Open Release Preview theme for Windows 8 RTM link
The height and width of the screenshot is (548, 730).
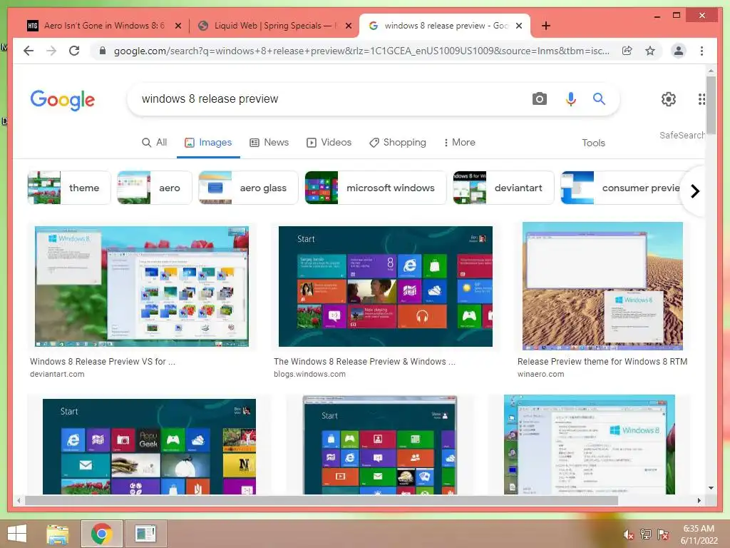pyautogui.click(x=602, y=362)
